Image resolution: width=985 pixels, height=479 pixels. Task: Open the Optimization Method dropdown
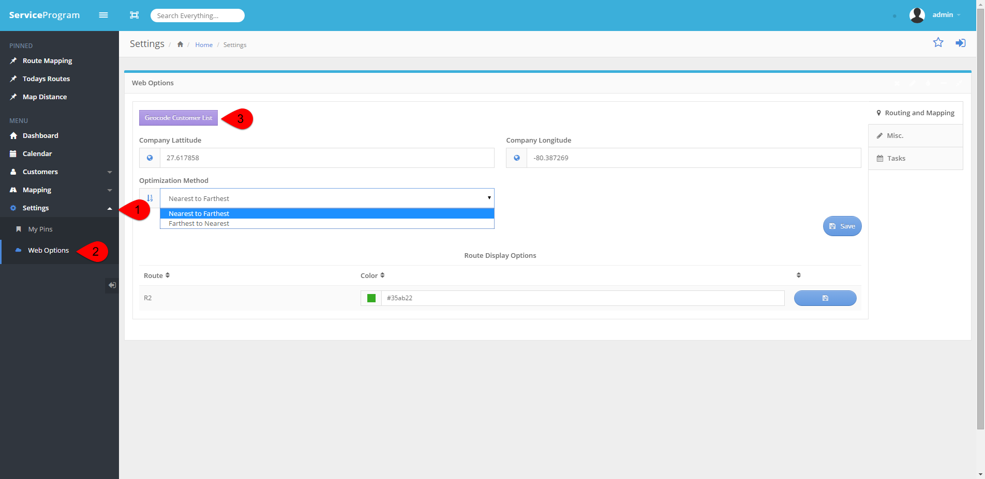pos(327,198)
